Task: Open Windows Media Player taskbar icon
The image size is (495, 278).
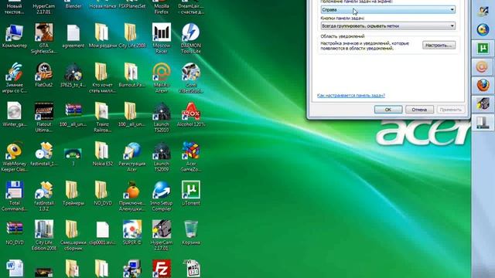Action: coord(483,30)
